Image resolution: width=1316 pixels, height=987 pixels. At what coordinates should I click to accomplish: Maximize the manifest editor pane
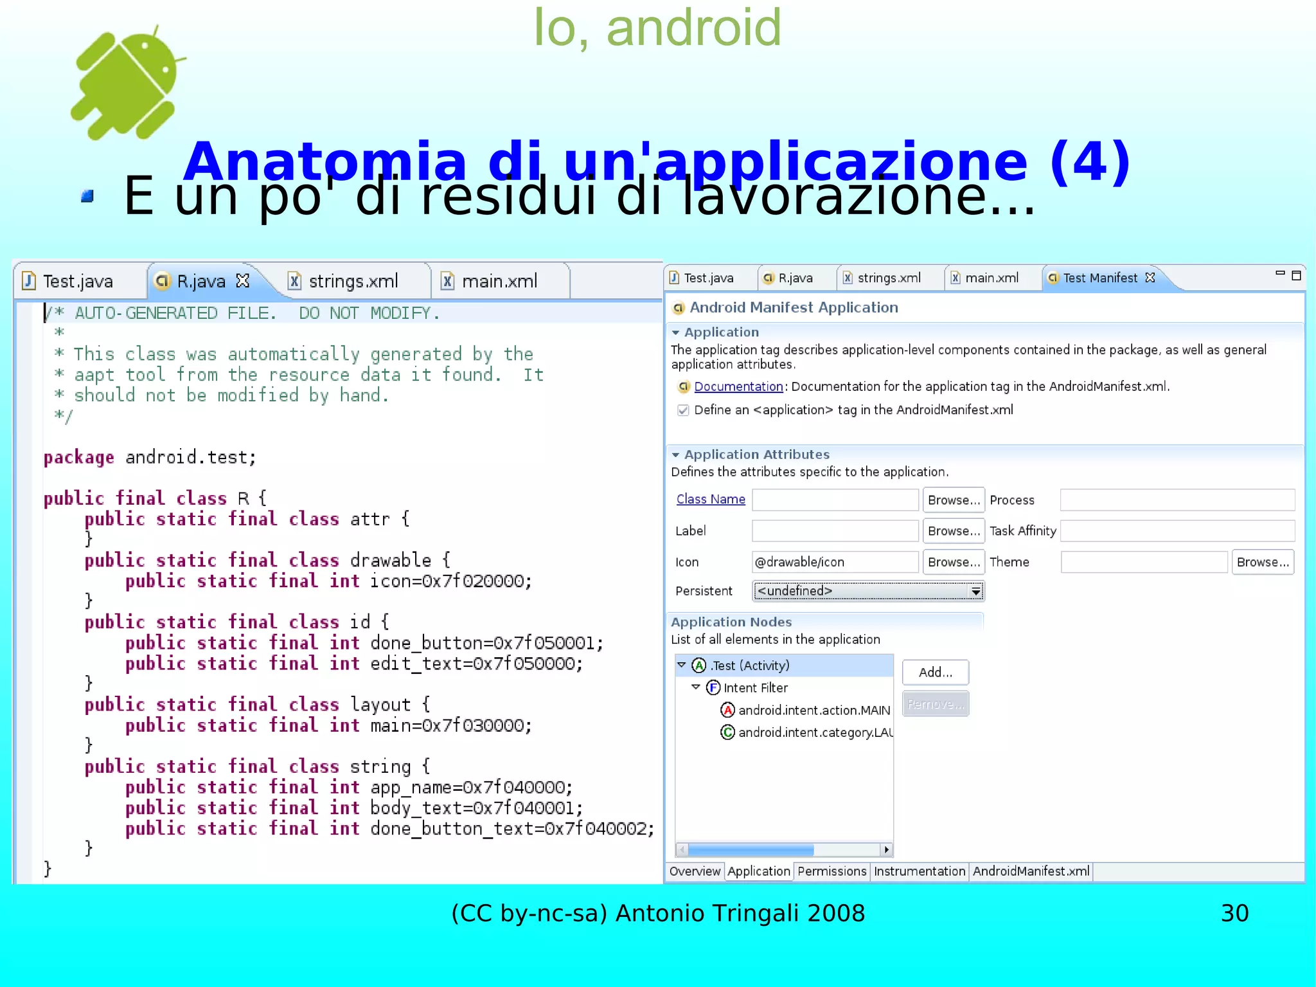(x=1296, y=276)
